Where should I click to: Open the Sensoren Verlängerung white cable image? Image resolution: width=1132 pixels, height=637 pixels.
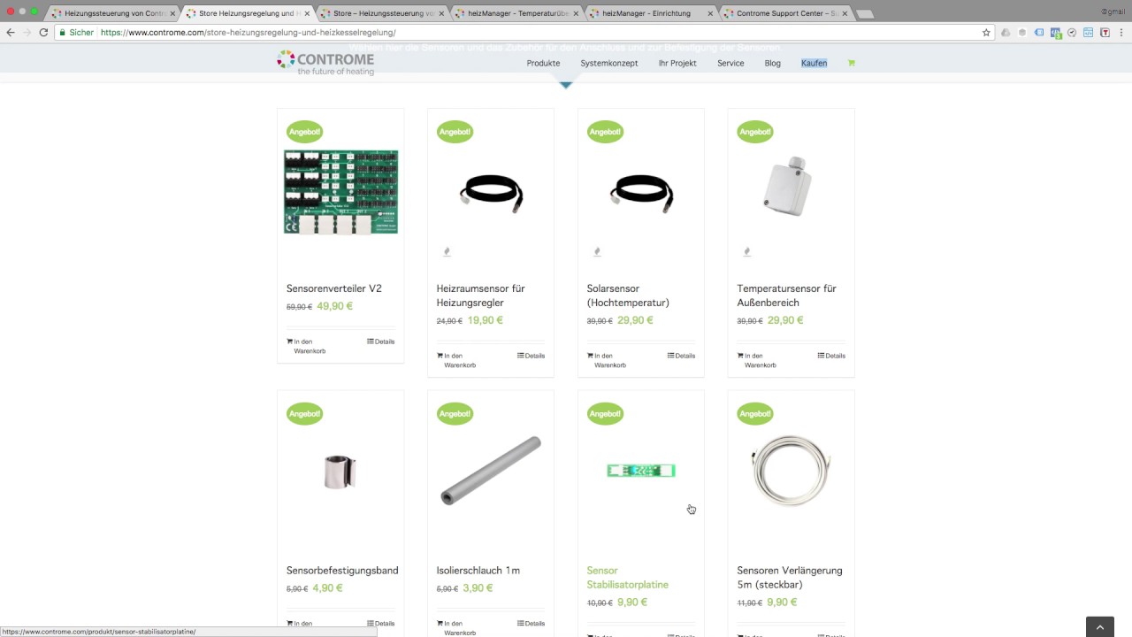[x=792, y=470]
